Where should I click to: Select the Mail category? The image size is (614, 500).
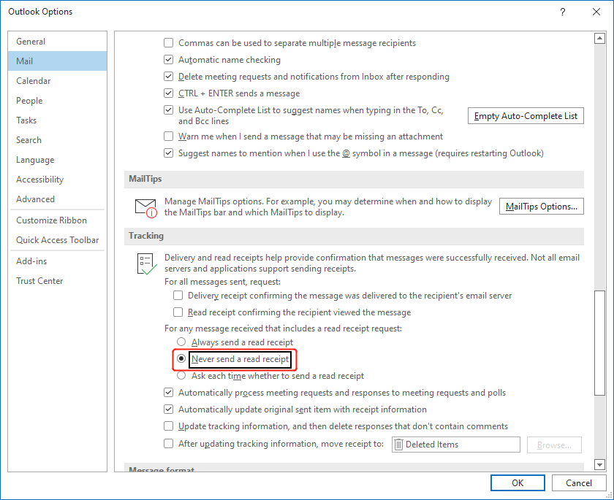[x=57, y=61]
